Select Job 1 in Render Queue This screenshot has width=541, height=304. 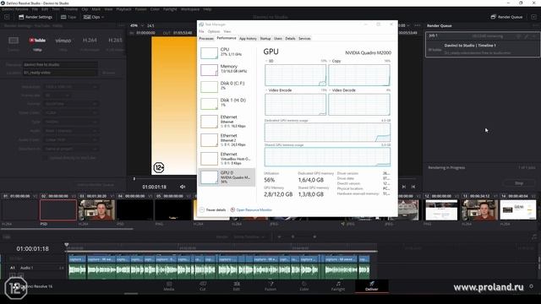(483, 45)
